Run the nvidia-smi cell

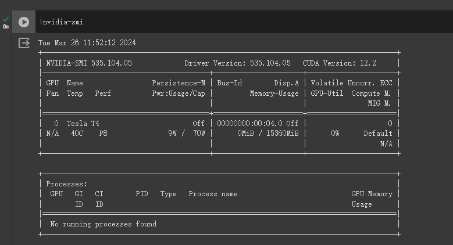point(24,22)
